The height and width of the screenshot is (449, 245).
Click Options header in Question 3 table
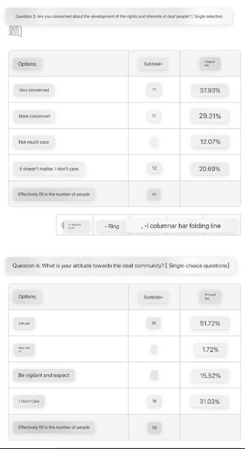28,64
